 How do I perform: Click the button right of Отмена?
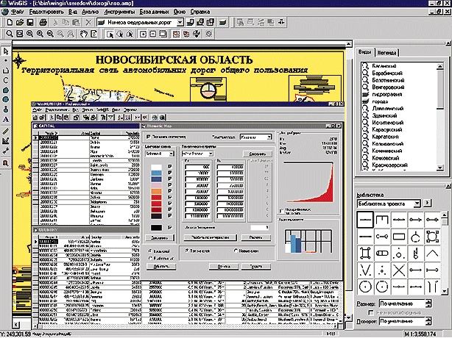coord(255,267)
